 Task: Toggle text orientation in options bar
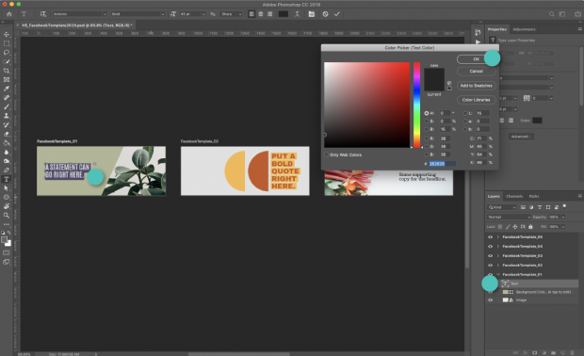(43, 14)
